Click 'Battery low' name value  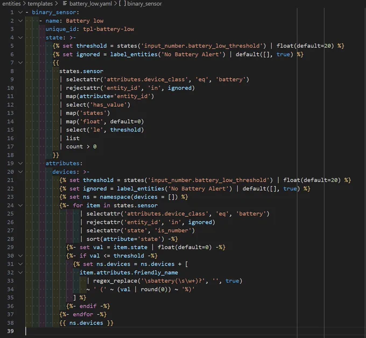(85, 21)
